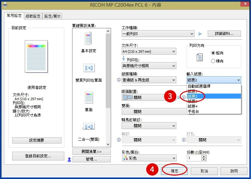Click the 詳細資料... button
Image resolution: width=251 pixels, height=179 pixels.
click(224, 34)
